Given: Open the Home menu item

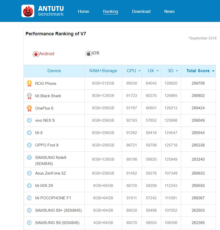Looking at the screenshot, I should coord(83,11).
